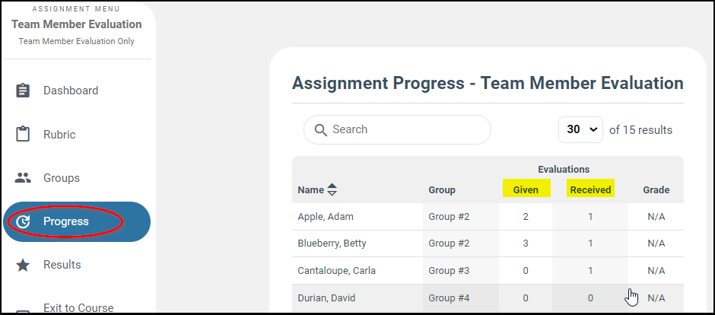This screenshot has height=315, width=715.
Task: Open the Results menu item
Action: tap(62, 265)
